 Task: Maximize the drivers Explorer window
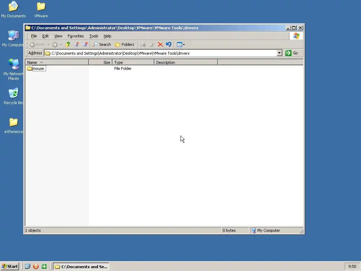(x=294, y=28)
